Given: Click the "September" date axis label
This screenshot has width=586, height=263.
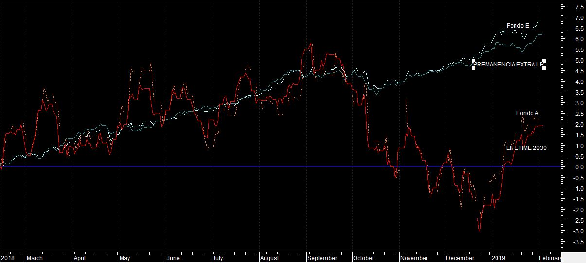Looking at the screenshot, I should 322,258.
